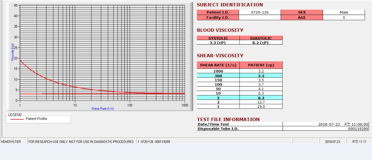Select the highlighted shear rate 300 row
This screenshot has width=372, height=160.
240,75
